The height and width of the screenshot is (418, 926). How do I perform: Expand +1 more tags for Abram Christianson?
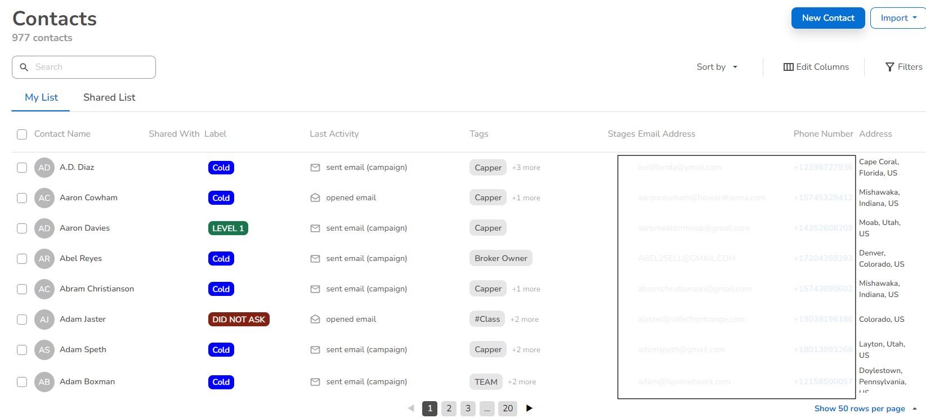click(x=526, y=289)
